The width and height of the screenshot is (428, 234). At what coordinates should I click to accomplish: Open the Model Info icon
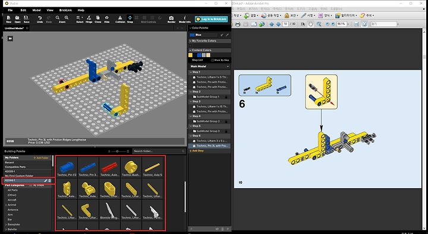click(184, 18)
